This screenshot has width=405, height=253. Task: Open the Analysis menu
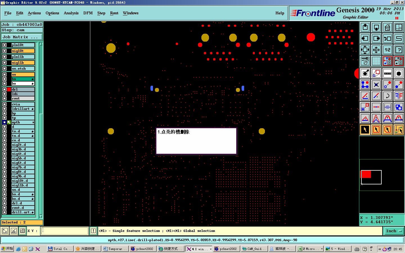click(x=71, y=13)
